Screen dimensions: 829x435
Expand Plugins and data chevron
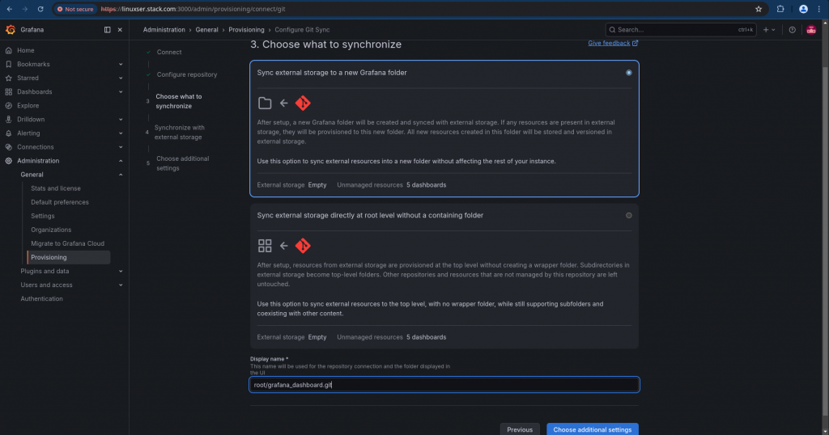[121, 271]
